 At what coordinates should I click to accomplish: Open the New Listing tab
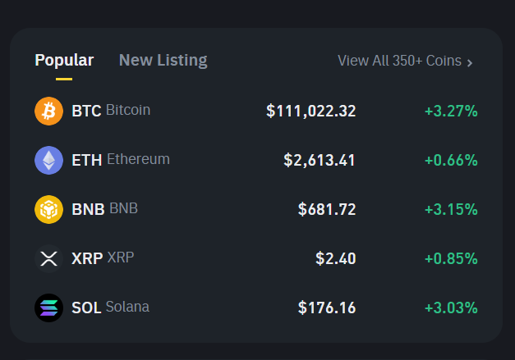click(163, 60)
